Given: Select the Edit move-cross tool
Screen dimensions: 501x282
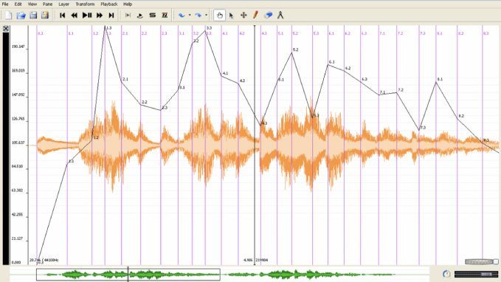Looking at the screenshot, I should pos(243,15).
